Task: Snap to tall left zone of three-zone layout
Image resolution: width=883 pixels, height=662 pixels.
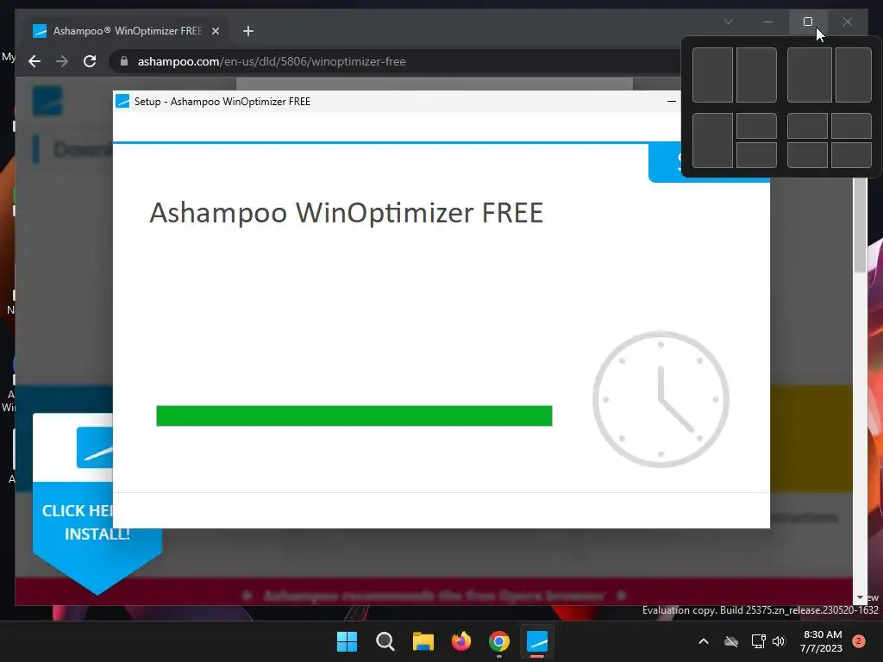Action: point(712,141)
